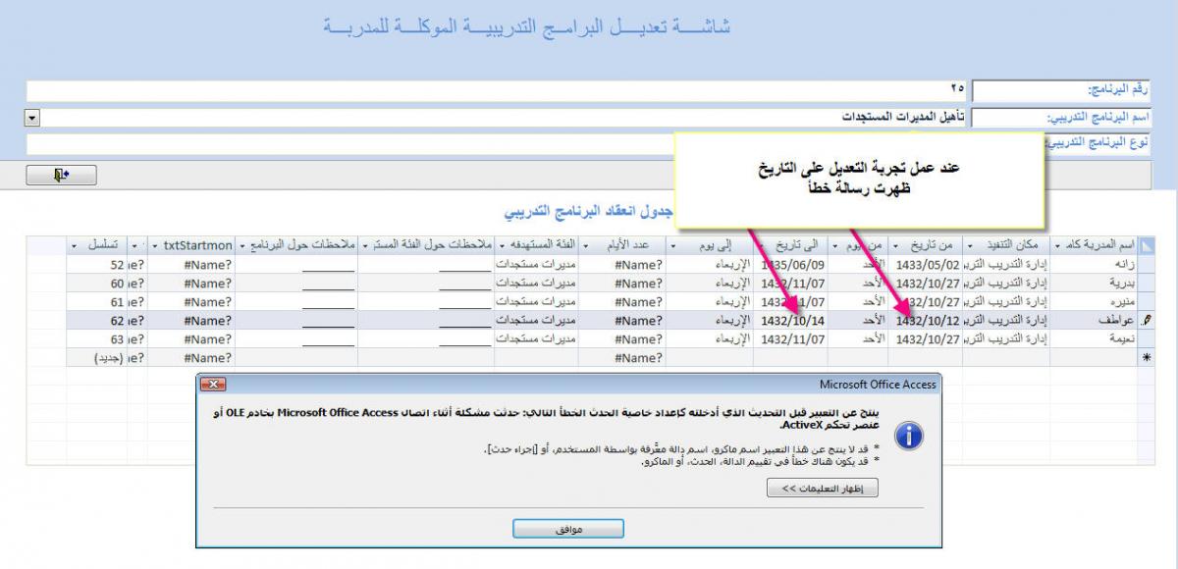Select trainer name cell عواطف
The height and width of the screenshot is (569, 1178).
coord(1094,320)
